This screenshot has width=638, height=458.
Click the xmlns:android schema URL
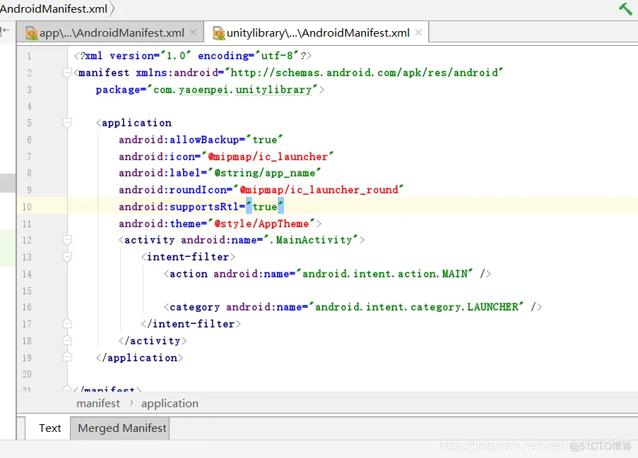364,73
